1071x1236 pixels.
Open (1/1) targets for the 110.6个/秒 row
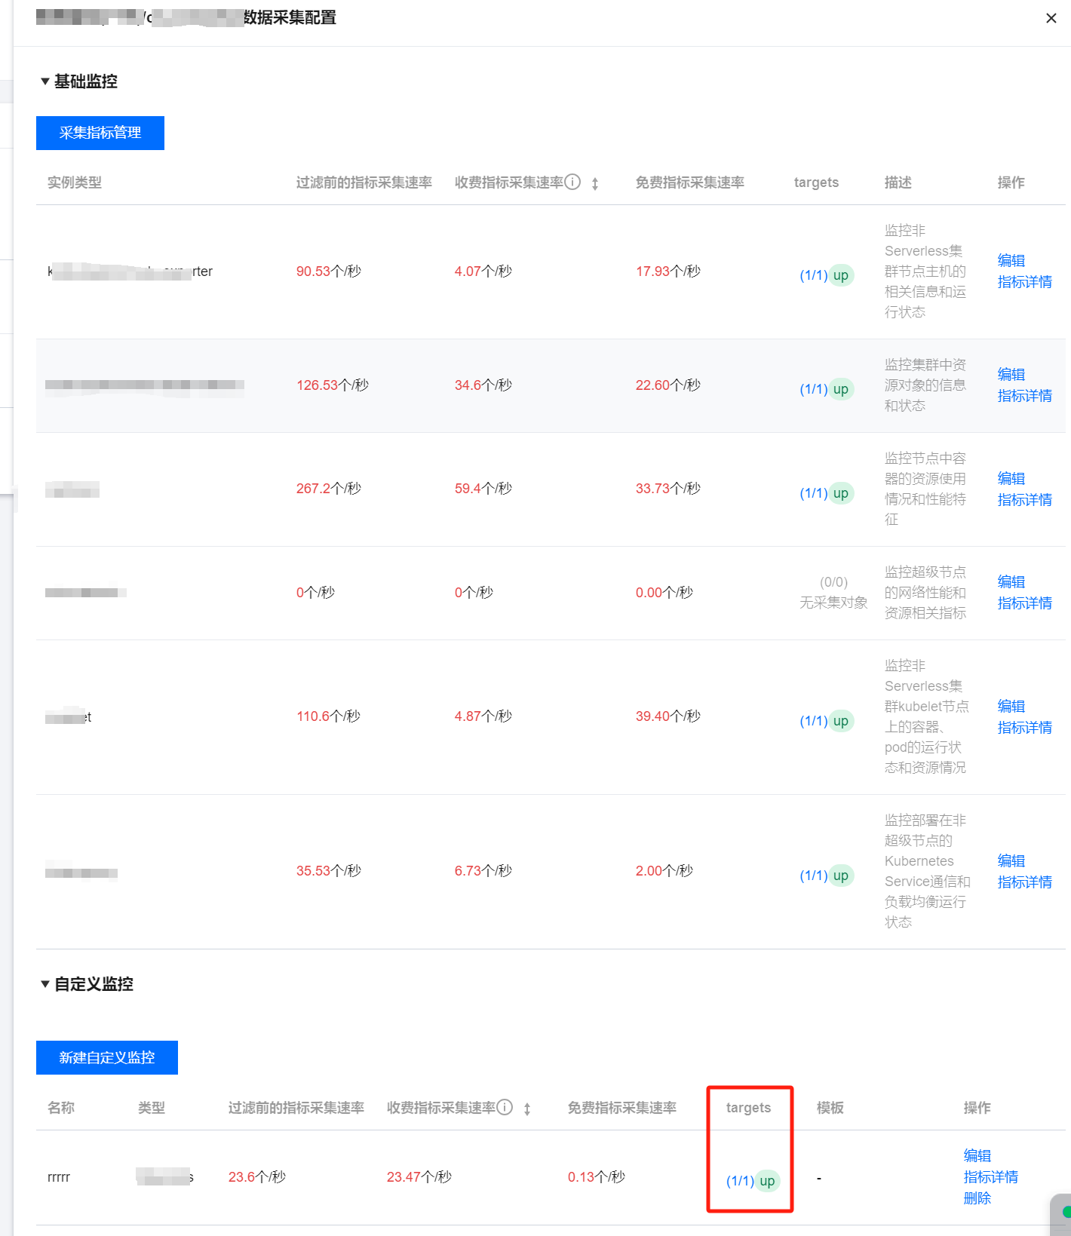pos(814,721)
